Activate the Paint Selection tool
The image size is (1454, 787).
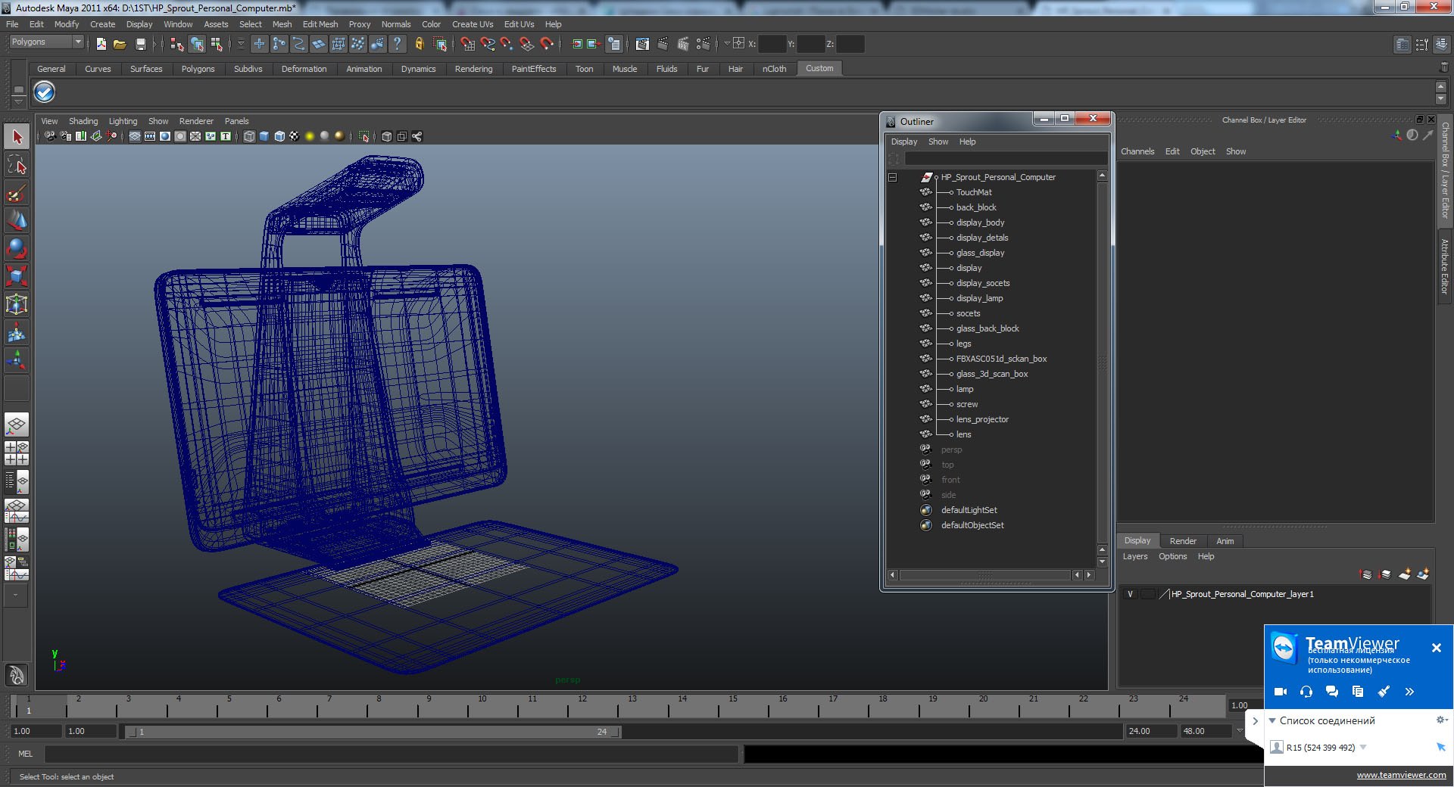[x=17, y=194]
